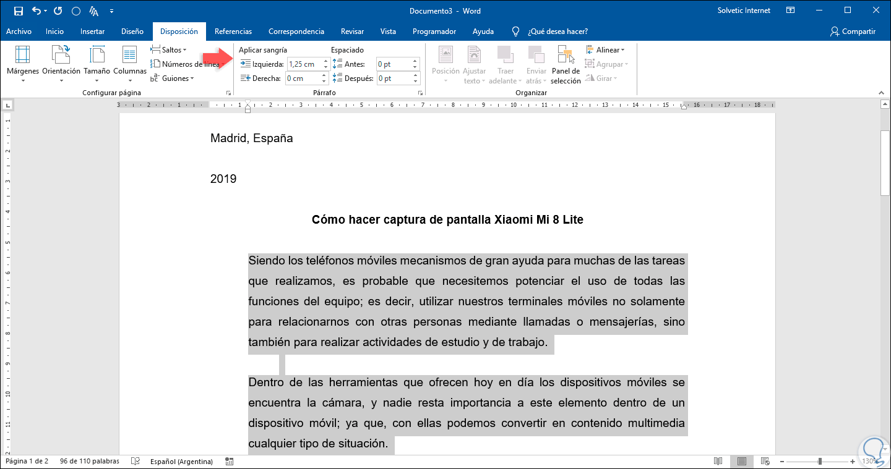Repeat the last action in Quick Access Toolbar
The height and width of the screenshot is (469, 891).
58,11
